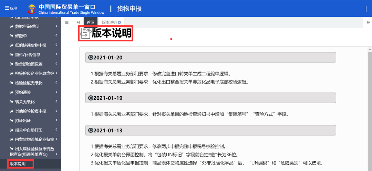The height and width of the screenshot is (171, 372).
Task: Click the 版本说明 page heading document icon
Action: [86, 33]
